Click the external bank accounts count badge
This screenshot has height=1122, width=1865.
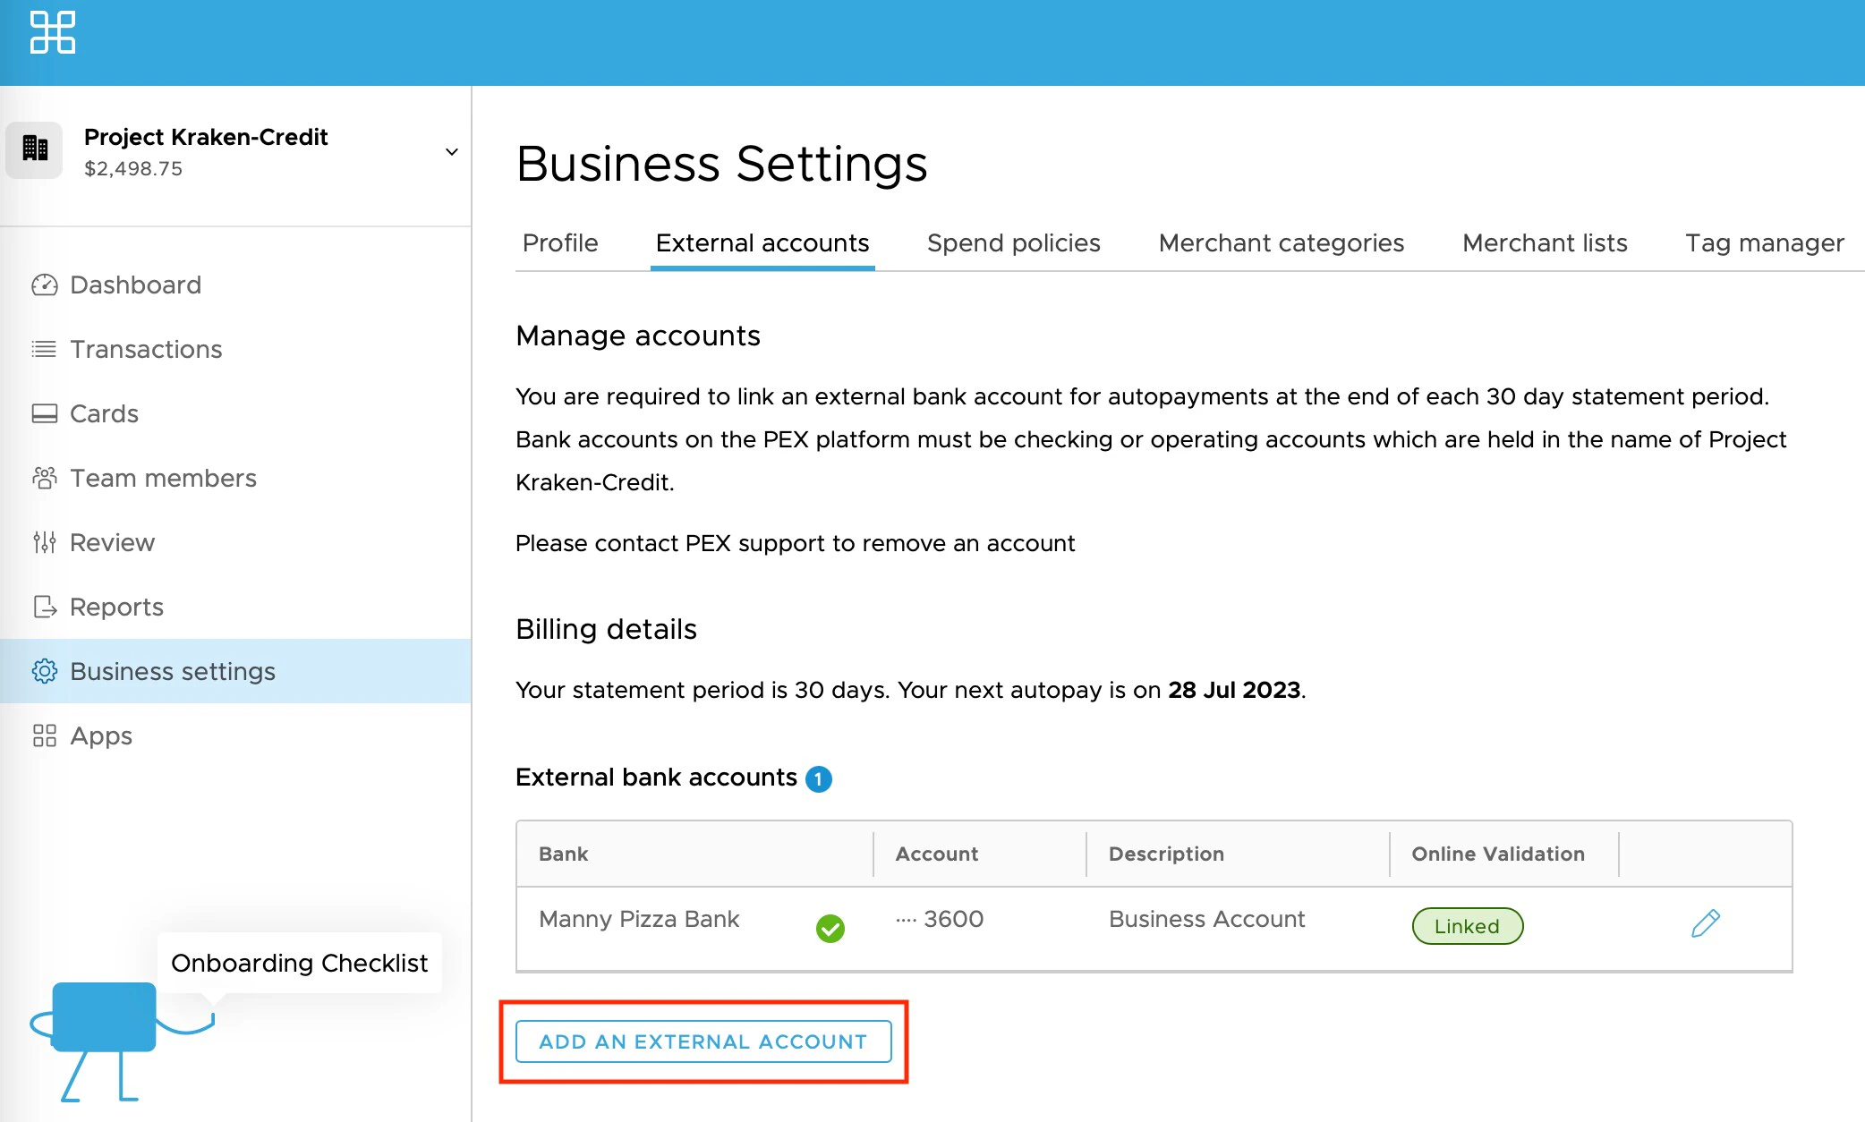pos(818,779)
